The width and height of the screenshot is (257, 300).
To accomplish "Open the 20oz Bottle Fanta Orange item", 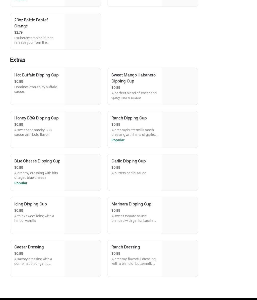I will (31, 23).
